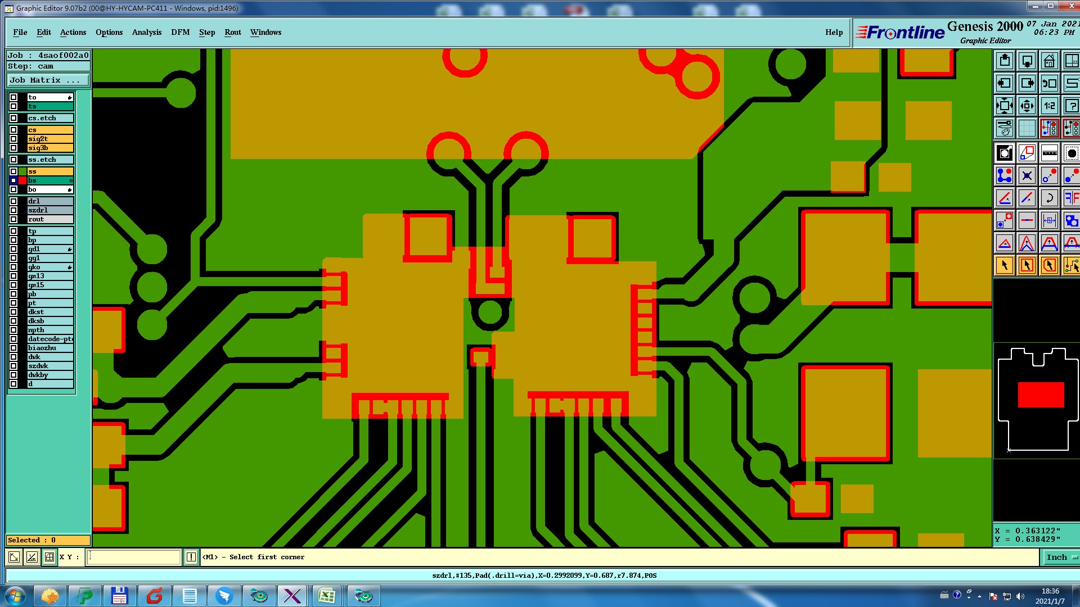Click the Help menu button

tap(834, 32)
